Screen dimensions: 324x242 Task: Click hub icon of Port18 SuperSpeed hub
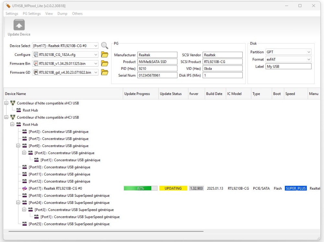[x=25, y=195]
